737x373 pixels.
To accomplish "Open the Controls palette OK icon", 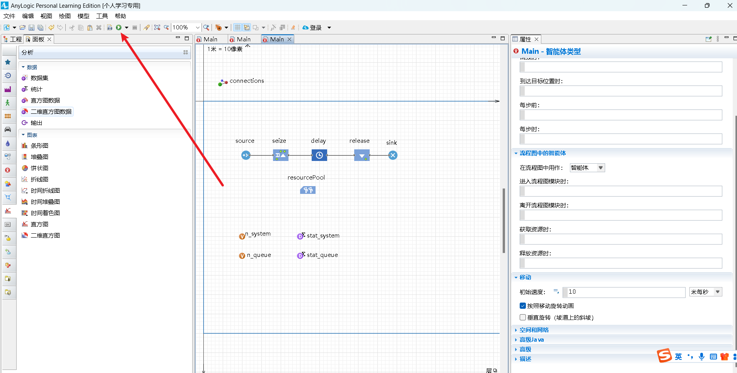I will (8, 224).
